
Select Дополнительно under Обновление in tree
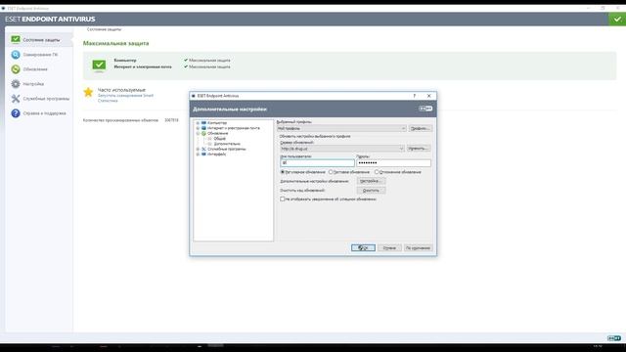click(x=227, y=144)
